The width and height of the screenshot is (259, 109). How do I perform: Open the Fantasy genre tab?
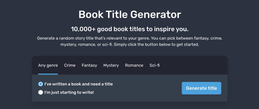click(x=89, y=65)
